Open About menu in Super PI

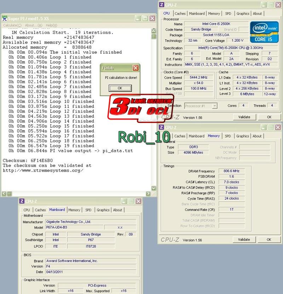click(x=34, y=25)
